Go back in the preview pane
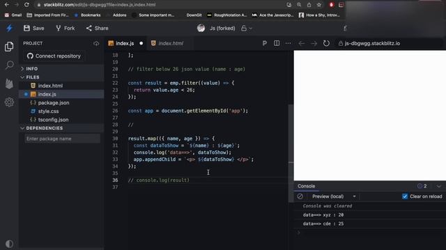Viewport: 446px width, 250px height. pyautogui.click(x=302, y=43)
